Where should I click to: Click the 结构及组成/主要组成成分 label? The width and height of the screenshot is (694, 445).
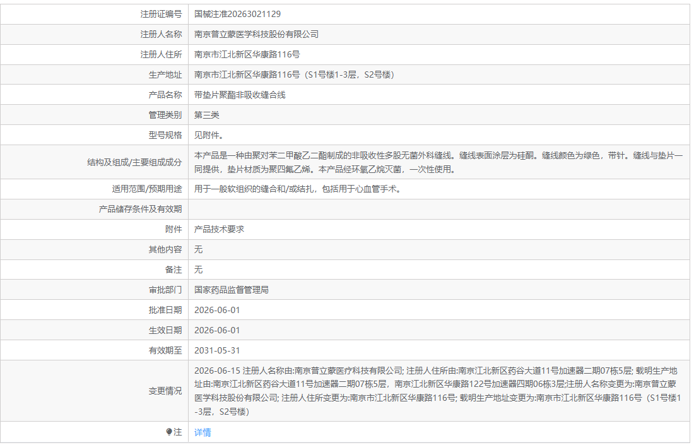pyautogui.click(x=134, y=162)
